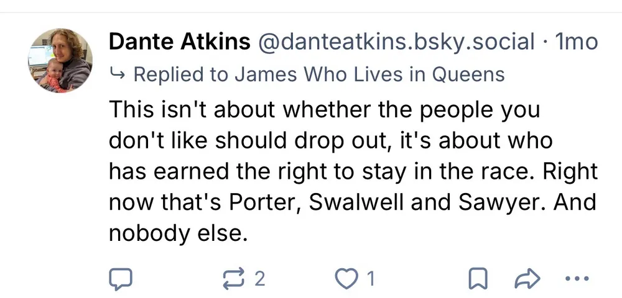
Task: Click the repost count number 2
Action: [259, 279]
